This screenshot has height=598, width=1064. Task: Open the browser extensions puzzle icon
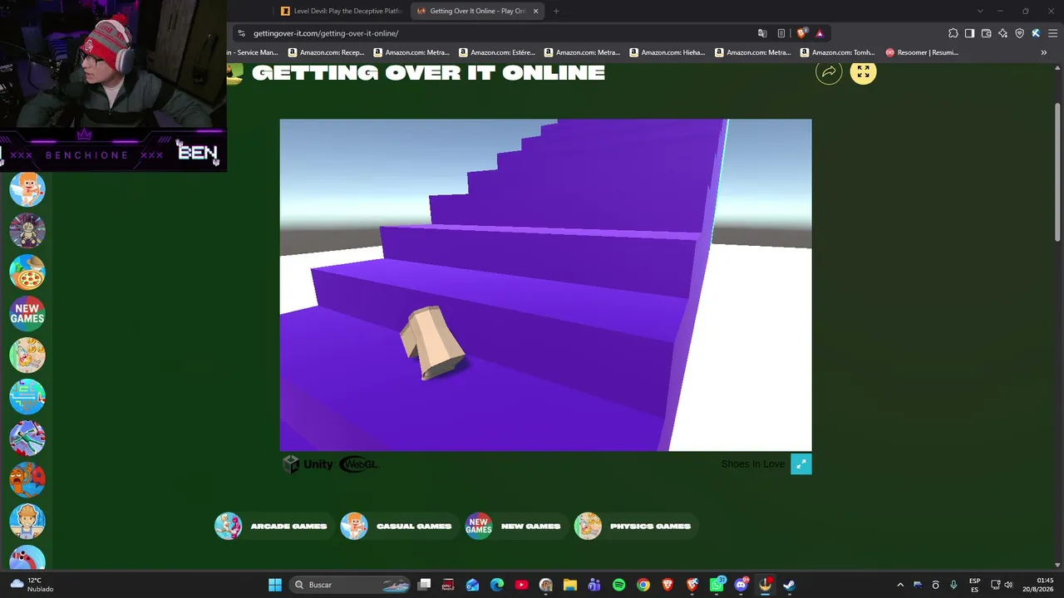tap(953, 33)
